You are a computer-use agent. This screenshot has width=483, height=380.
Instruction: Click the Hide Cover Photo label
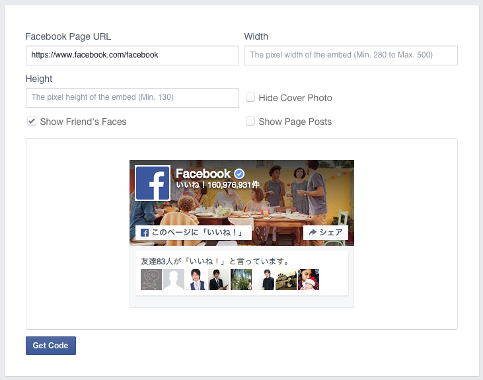295,98
